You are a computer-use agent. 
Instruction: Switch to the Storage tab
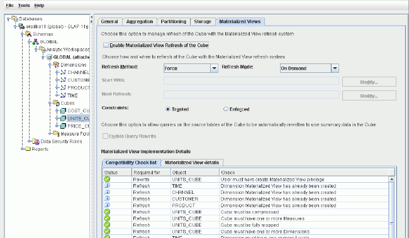pyautogui.click(x=203, y=21)
